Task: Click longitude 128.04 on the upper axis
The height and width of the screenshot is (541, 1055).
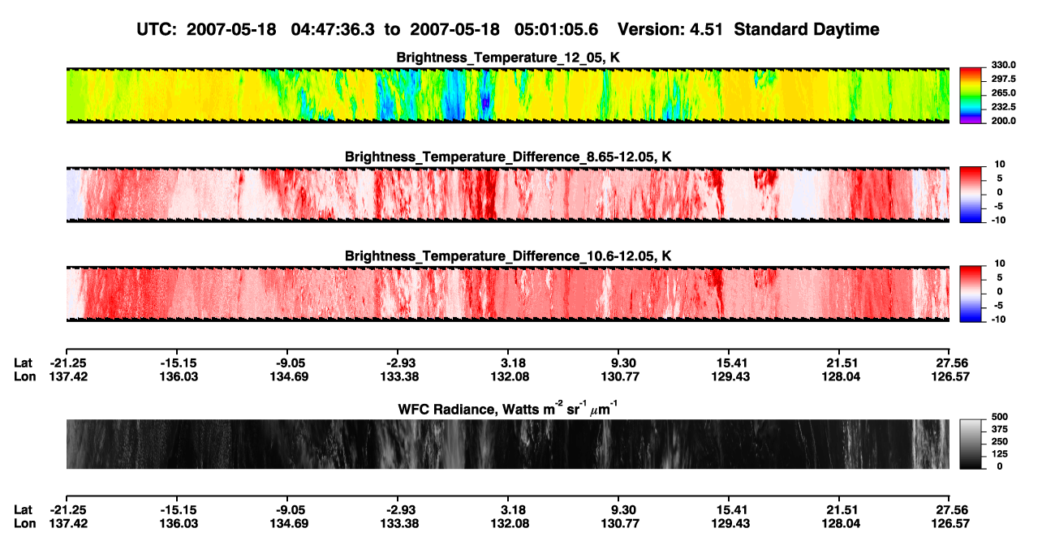Action: (x=839, y=376)
